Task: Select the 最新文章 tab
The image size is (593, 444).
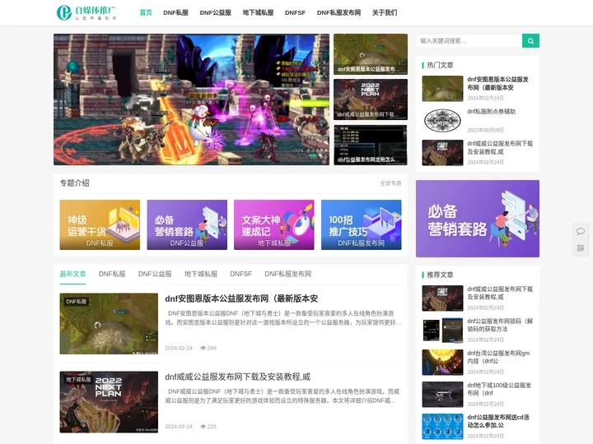Action: click(x=72, y=274)
